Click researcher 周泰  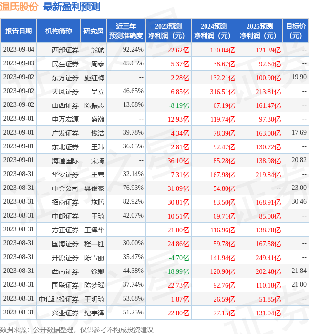(98, 64)
